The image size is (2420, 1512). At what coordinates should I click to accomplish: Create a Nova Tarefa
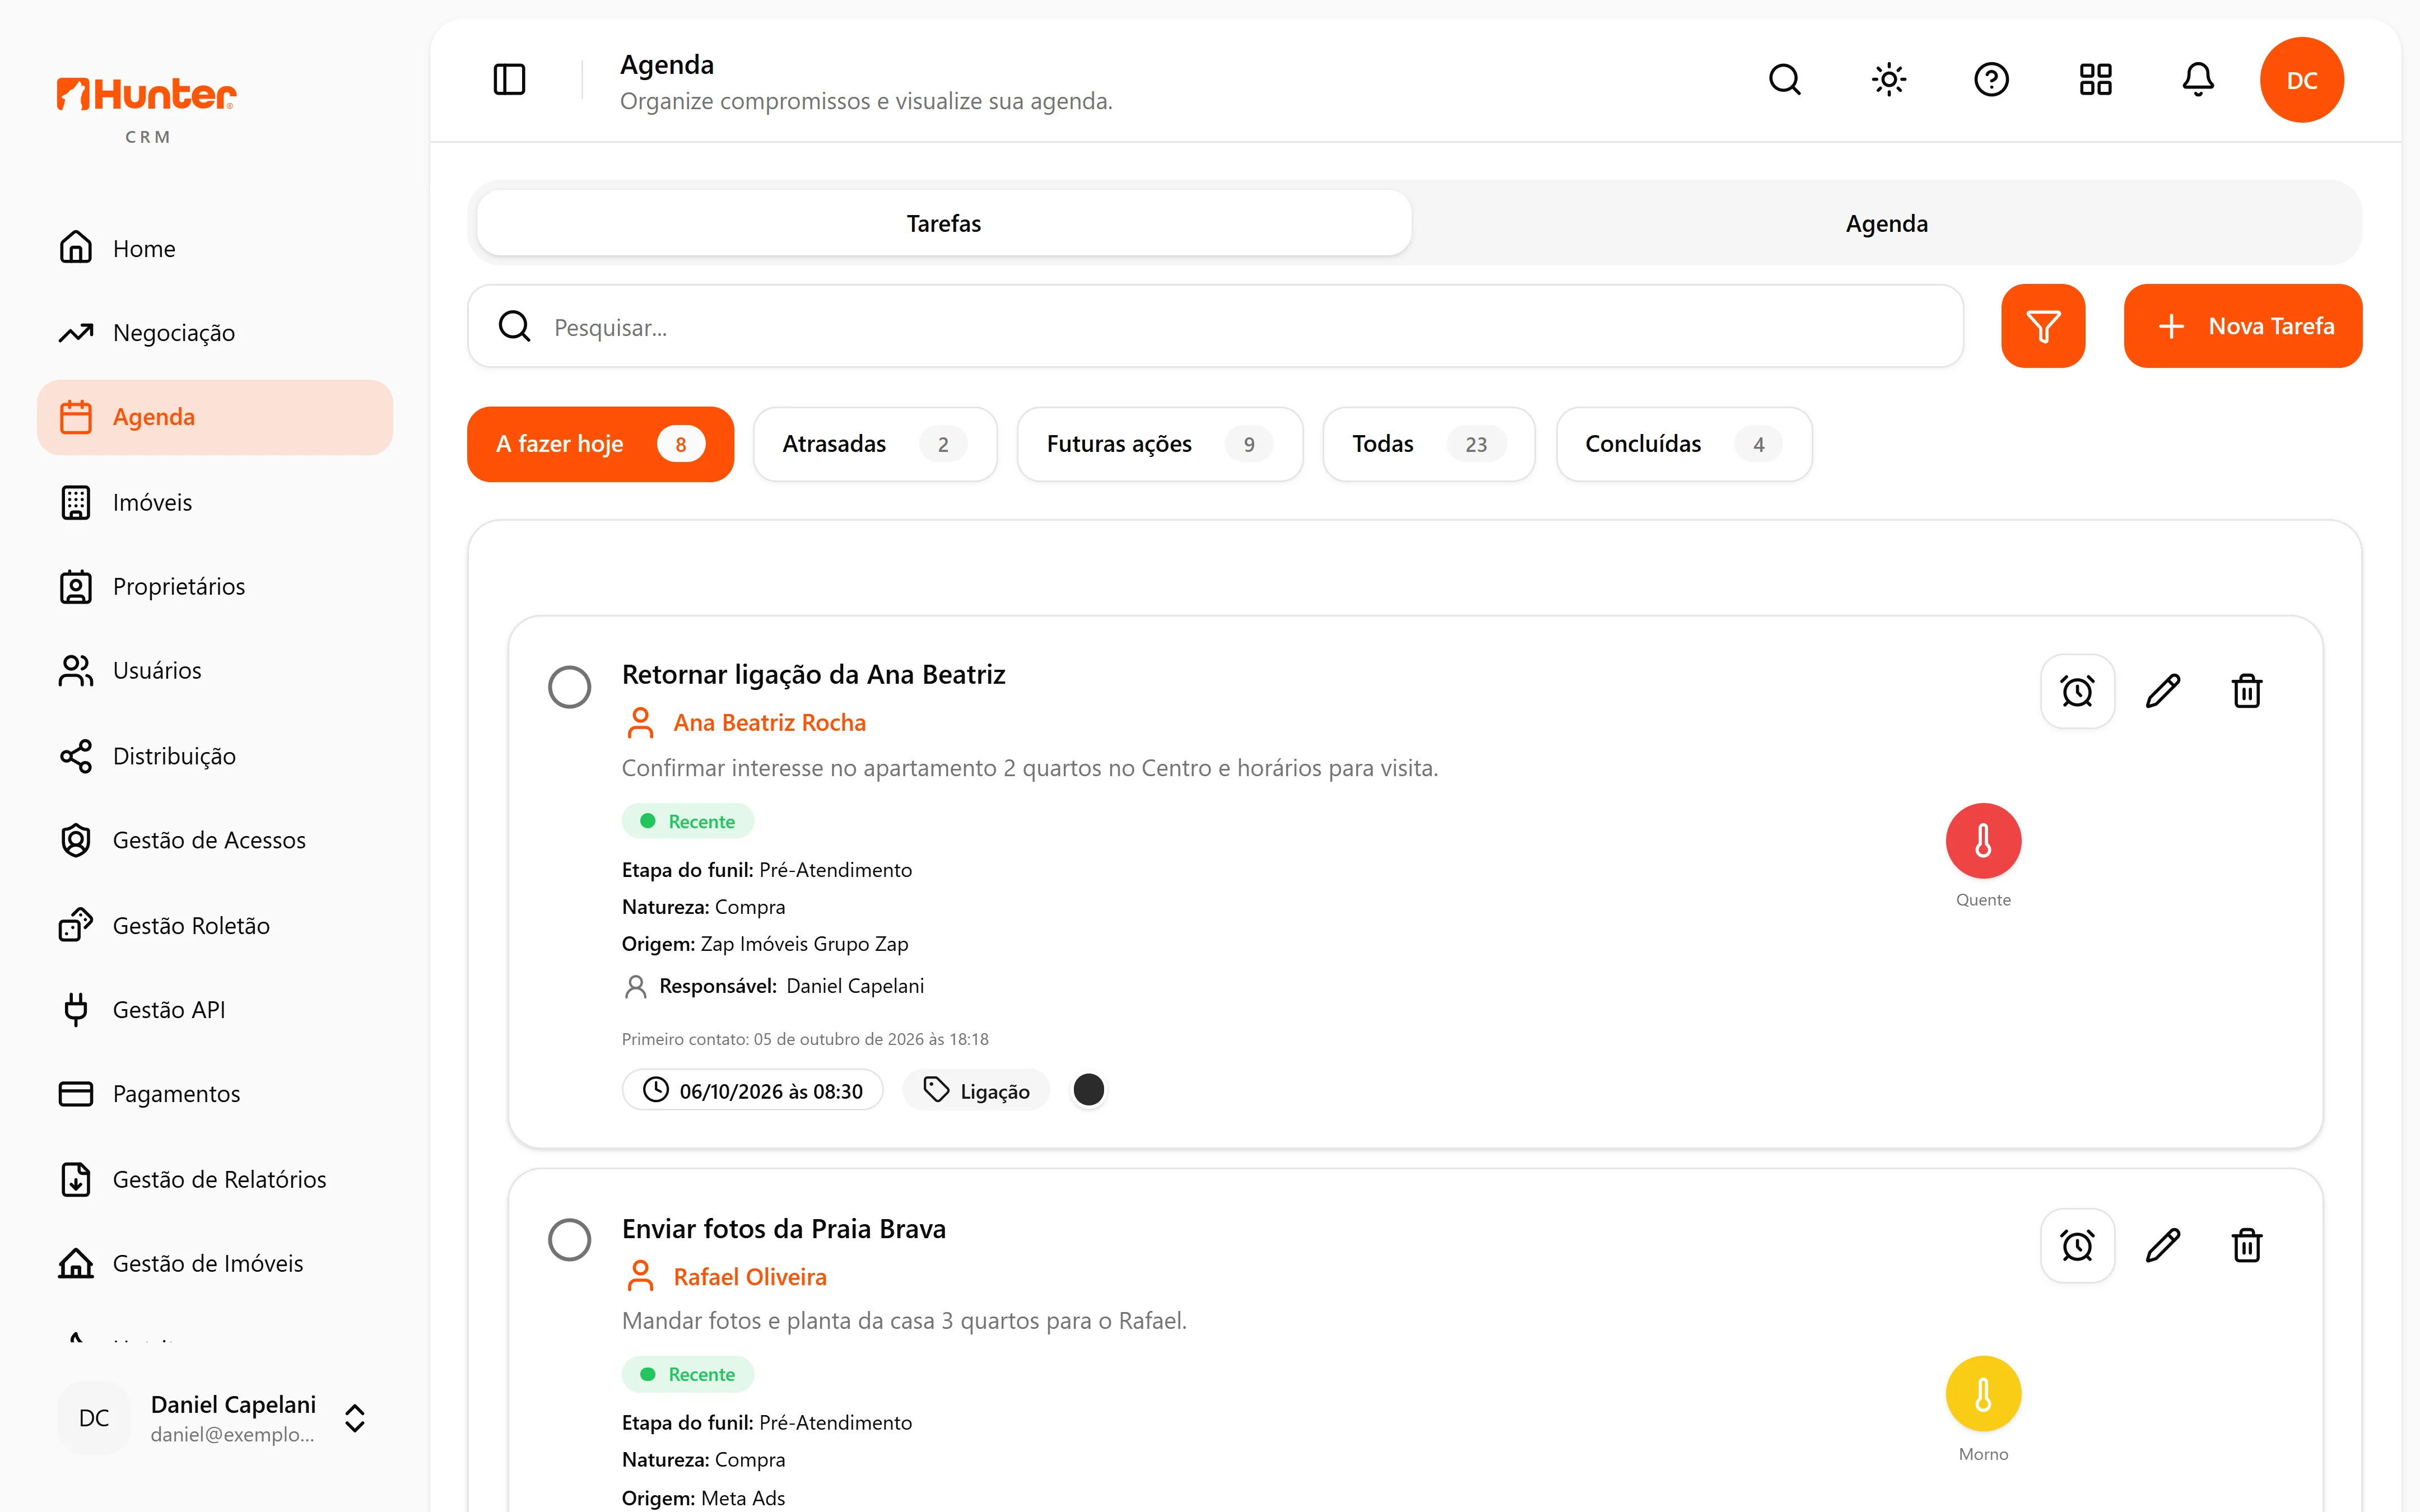pos(2243,326)
